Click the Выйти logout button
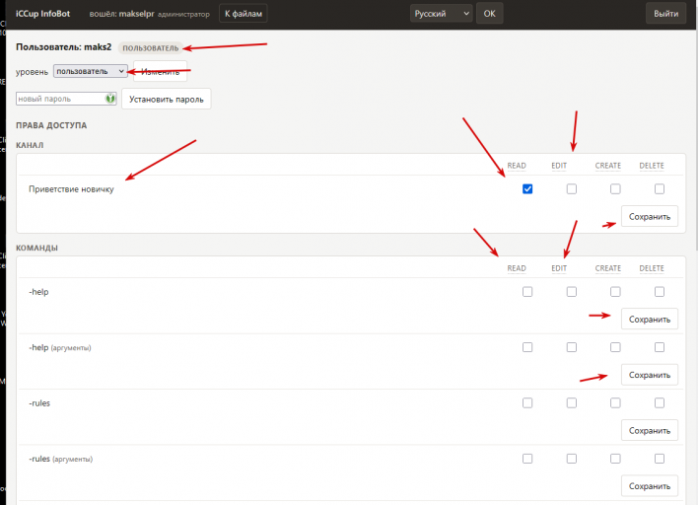Screen dimensions: 698x505 (x=665, y=14)
